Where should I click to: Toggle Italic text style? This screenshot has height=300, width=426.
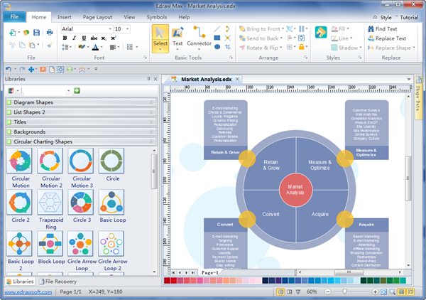74,39
